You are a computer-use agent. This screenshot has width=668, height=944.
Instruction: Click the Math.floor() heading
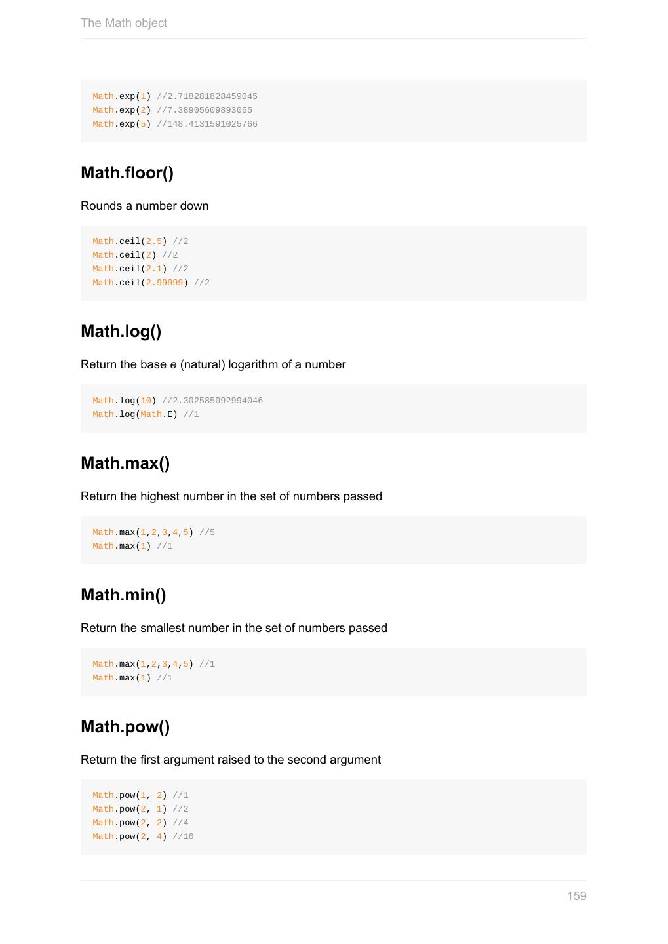tap(127, 172)
